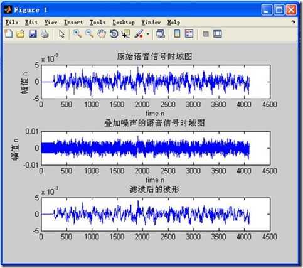Image resolution: width=303 pixels, height=268 pixels.
Task: Click the Hide Plot Tools icon
Action: pos(206,34)
